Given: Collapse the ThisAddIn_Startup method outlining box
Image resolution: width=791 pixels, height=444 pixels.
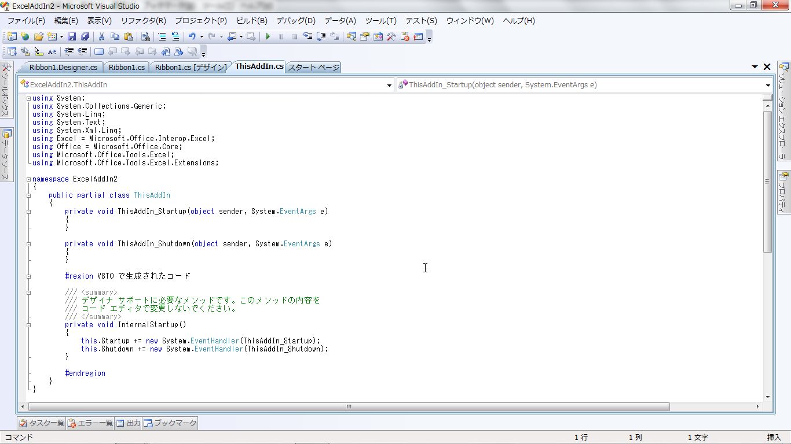Looking at the screenshot, I should point(29,212).
